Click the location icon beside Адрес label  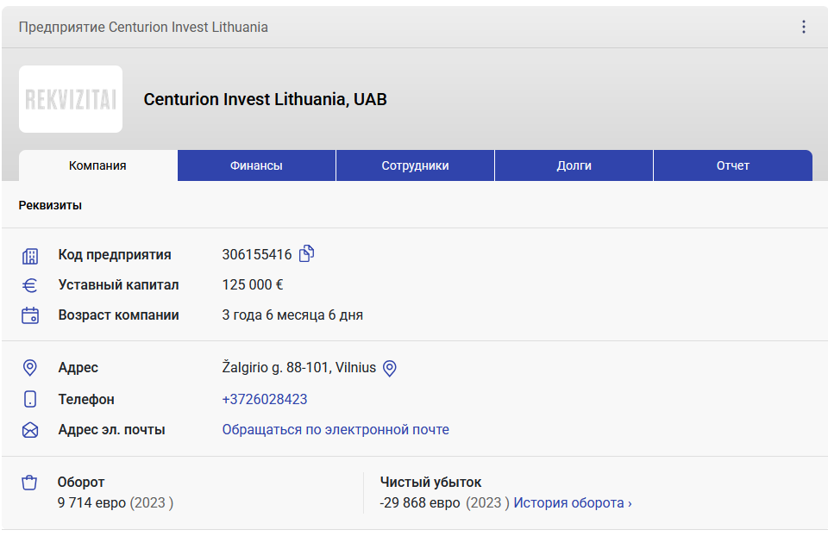30,368
